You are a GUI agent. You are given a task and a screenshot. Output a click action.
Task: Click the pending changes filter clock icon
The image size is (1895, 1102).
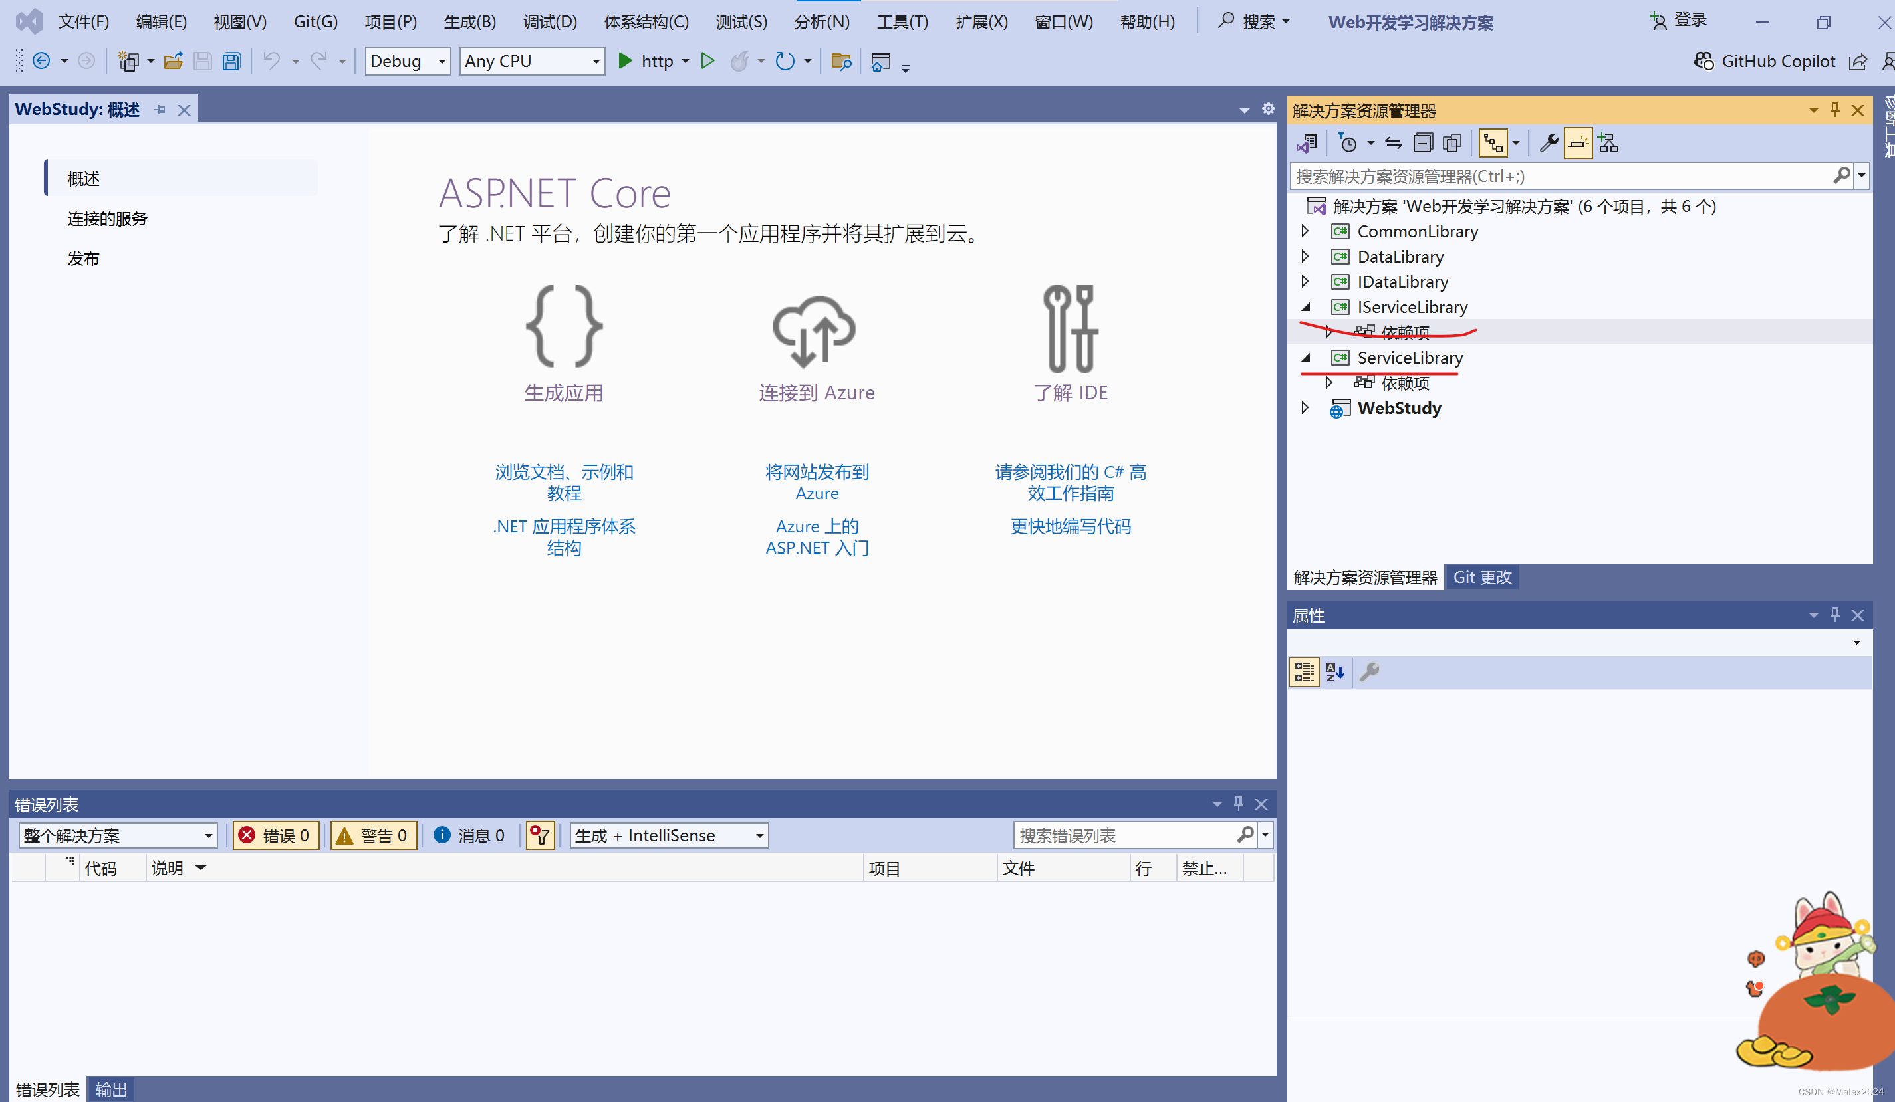pos(1348,143)
